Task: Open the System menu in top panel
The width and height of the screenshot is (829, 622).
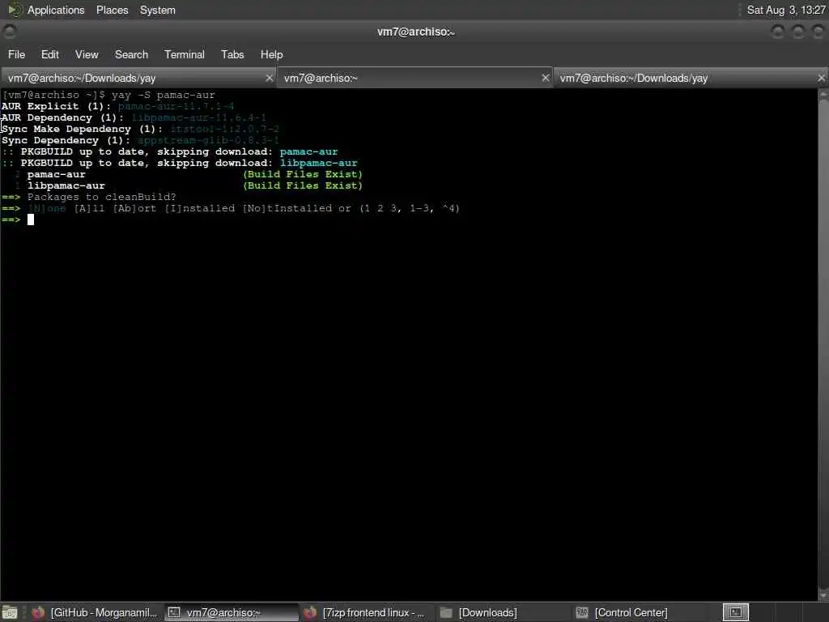Action: tap(158, 10)
